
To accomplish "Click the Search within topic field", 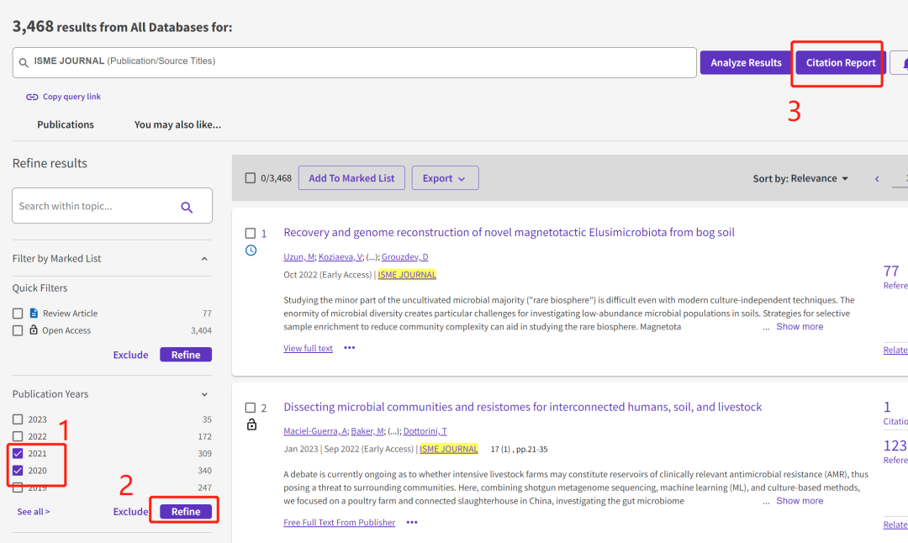I will tap(112, 205).
